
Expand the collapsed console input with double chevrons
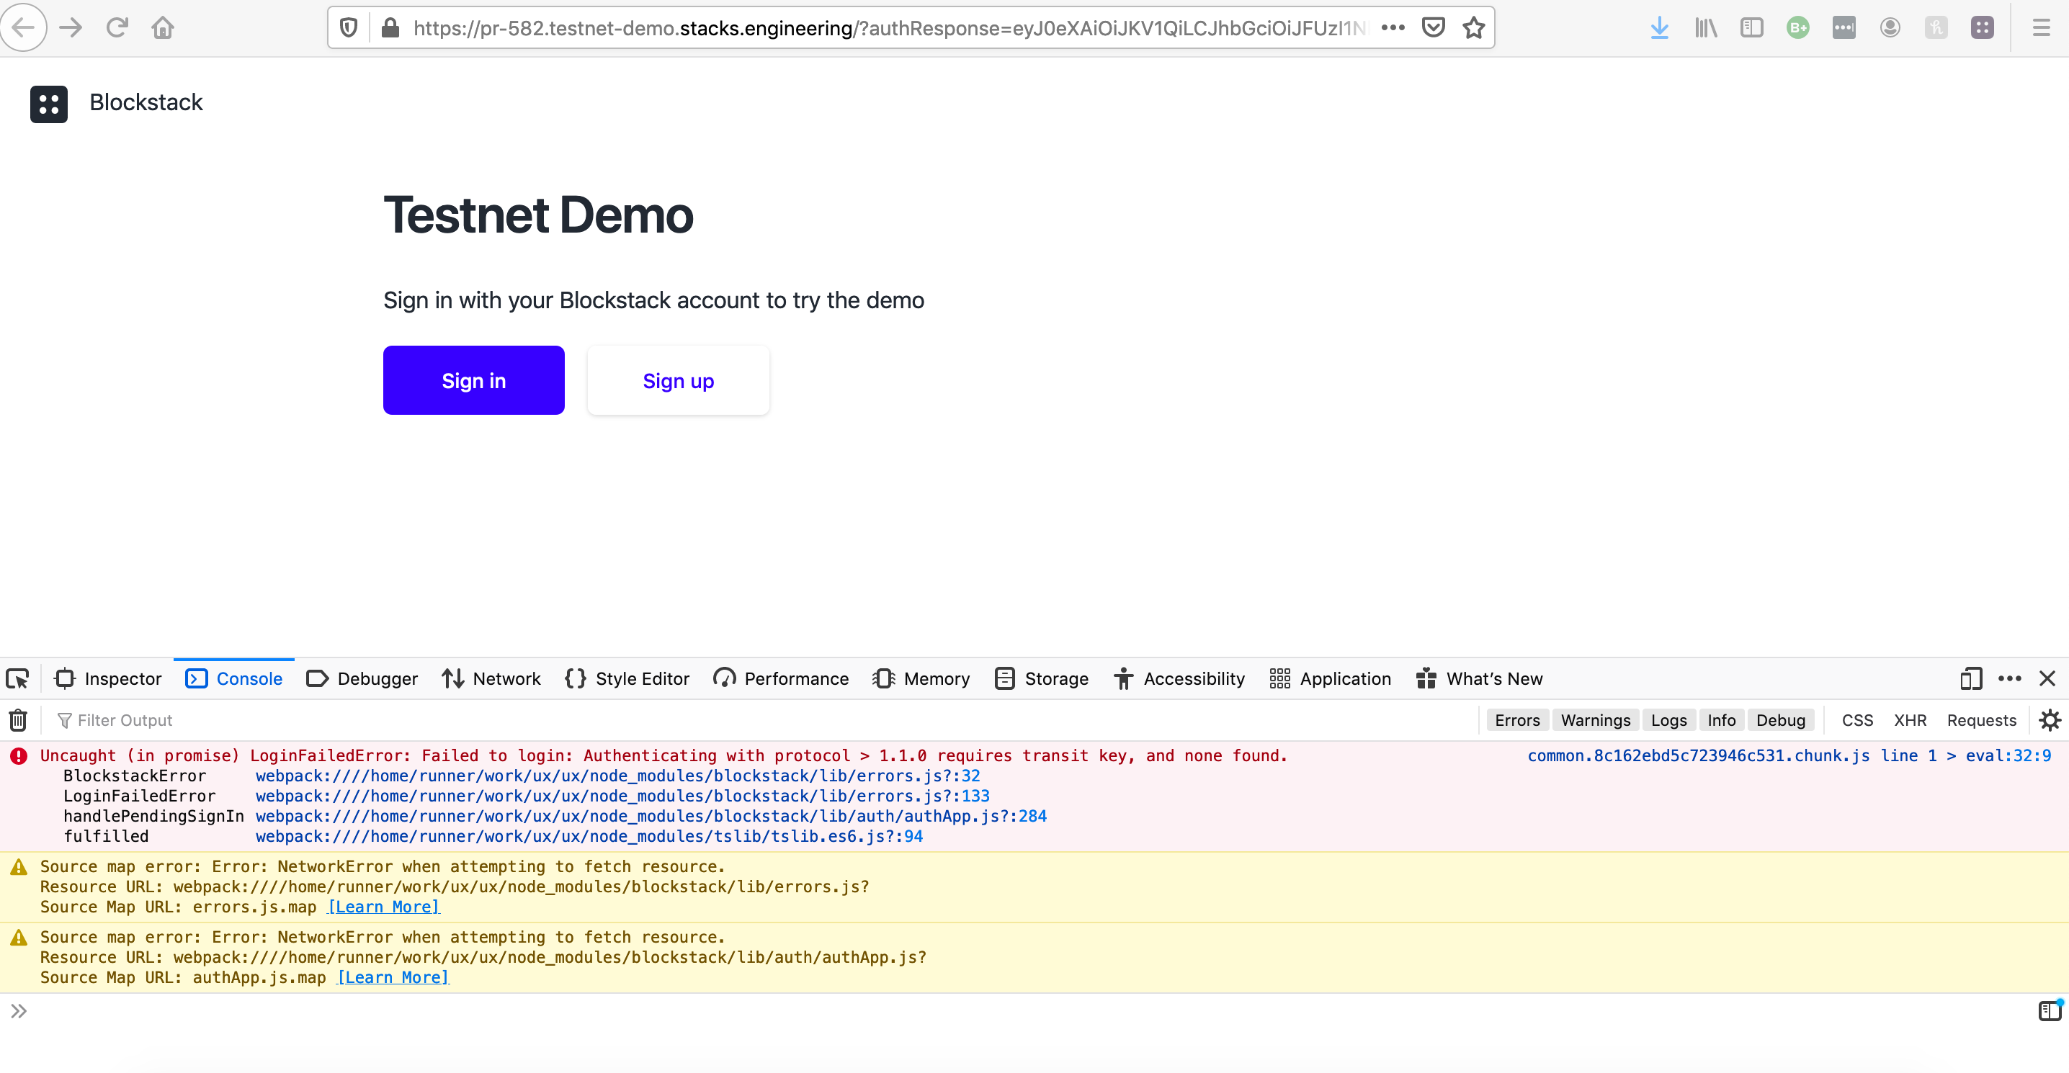point(18,1011)
